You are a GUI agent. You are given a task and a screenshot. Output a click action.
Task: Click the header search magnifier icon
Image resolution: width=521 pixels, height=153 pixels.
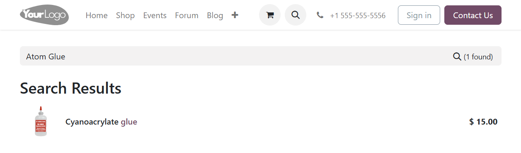point(296,15)
